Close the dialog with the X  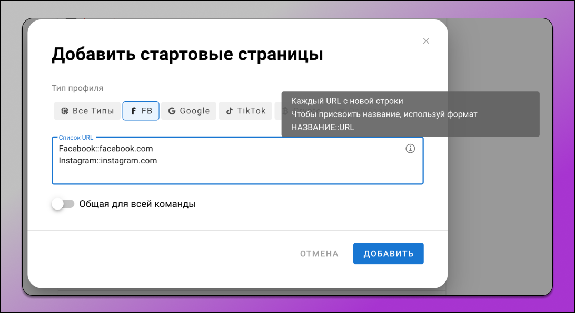point(425,40)
